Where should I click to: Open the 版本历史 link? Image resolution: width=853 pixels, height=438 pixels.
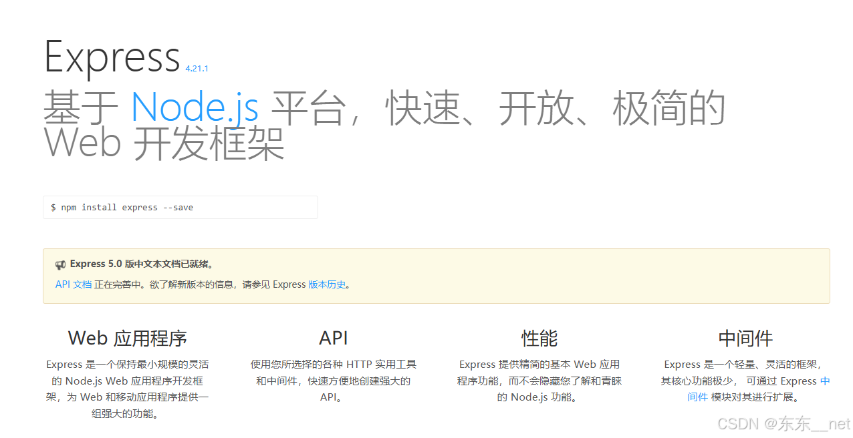[x=327, y=284]
